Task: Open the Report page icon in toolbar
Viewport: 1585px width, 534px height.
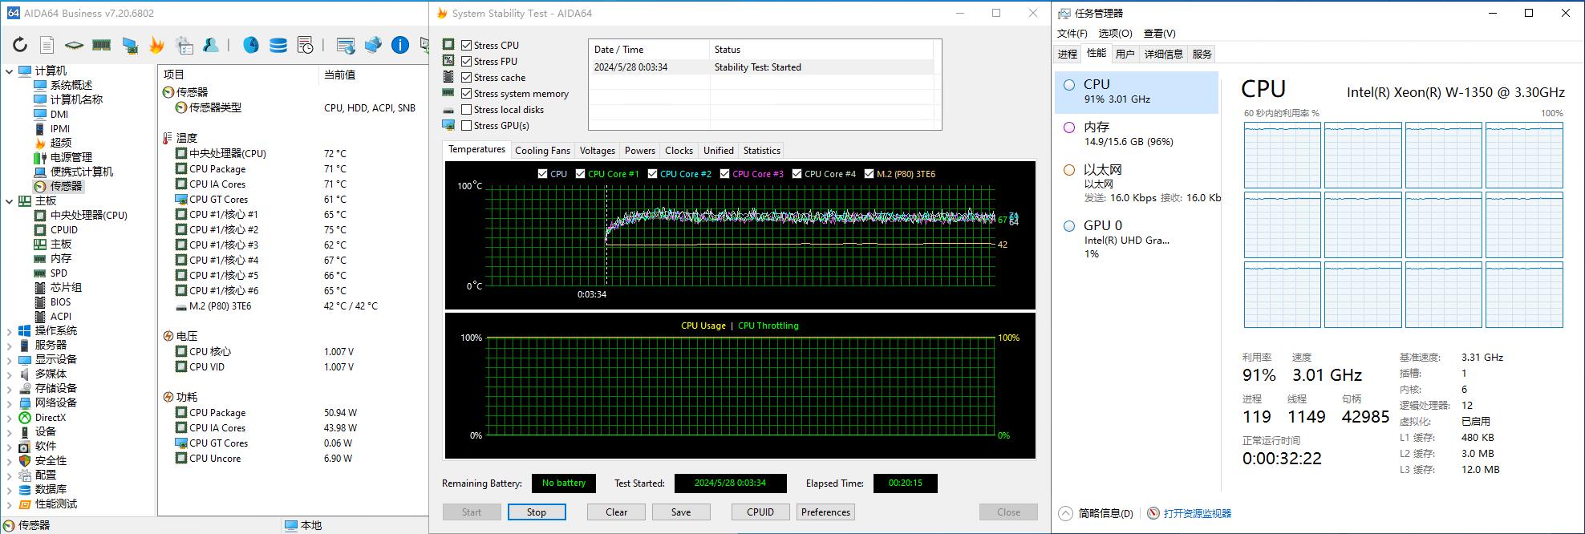Action: [x=47, y=46]
